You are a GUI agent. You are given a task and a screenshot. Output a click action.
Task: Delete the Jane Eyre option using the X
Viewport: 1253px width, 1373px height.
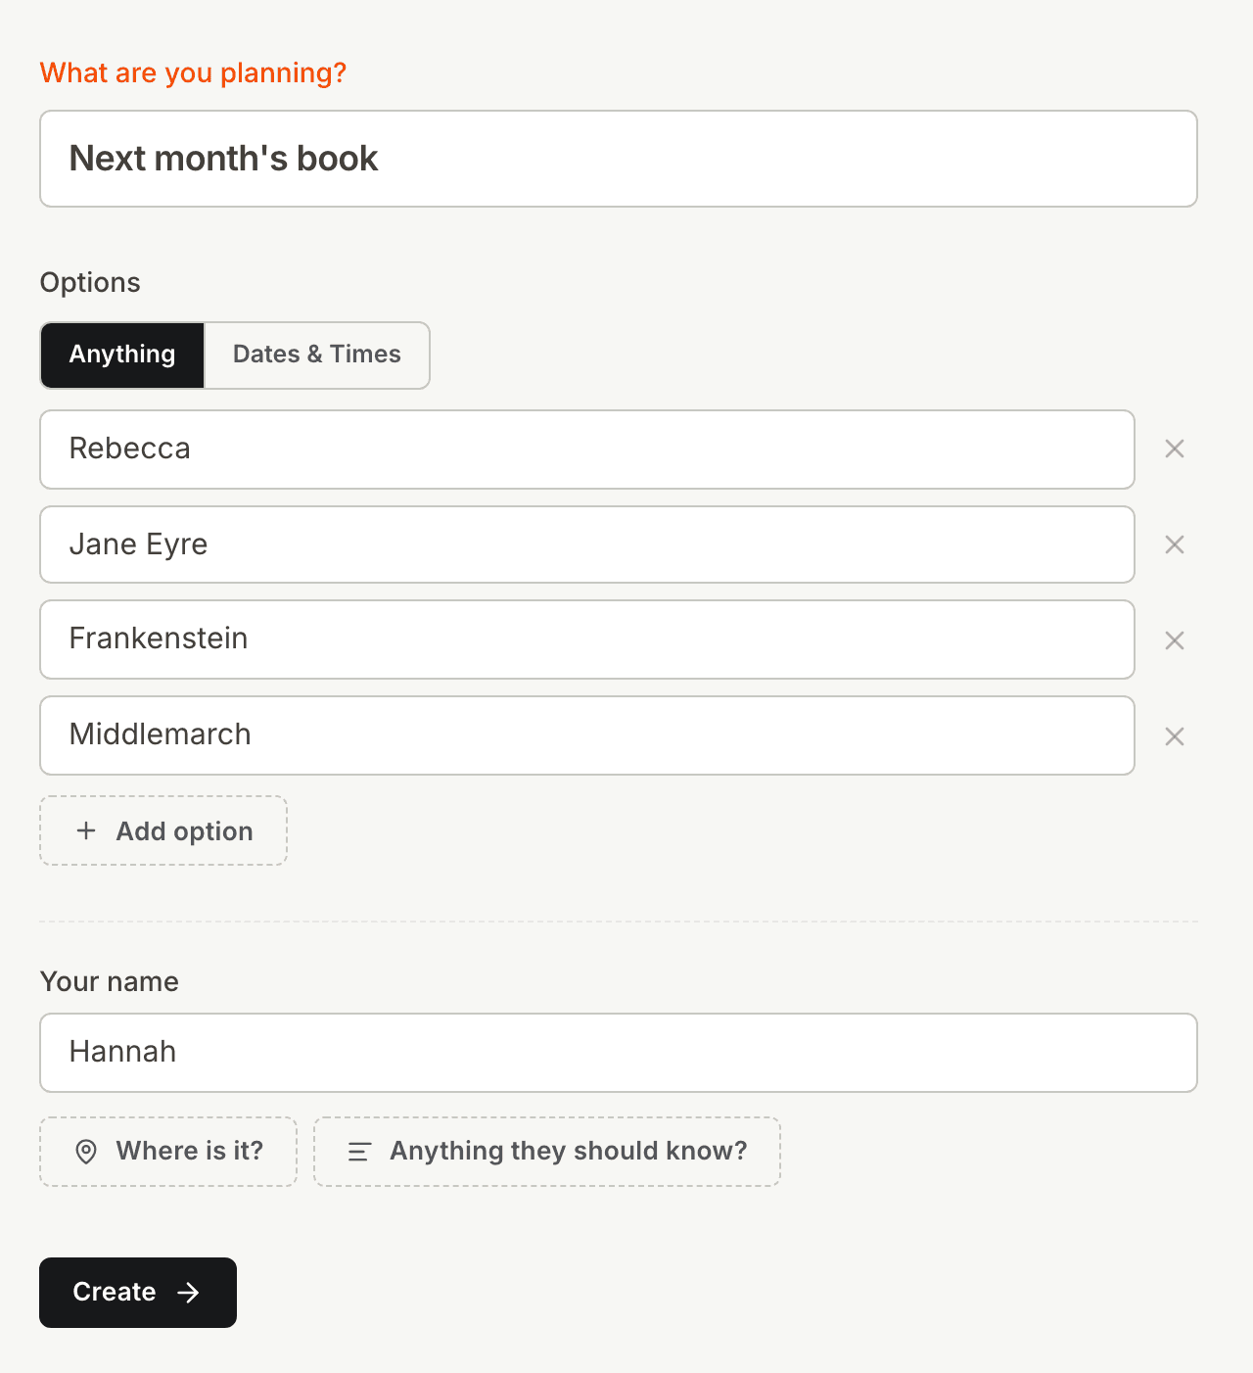coord(1175,544)
